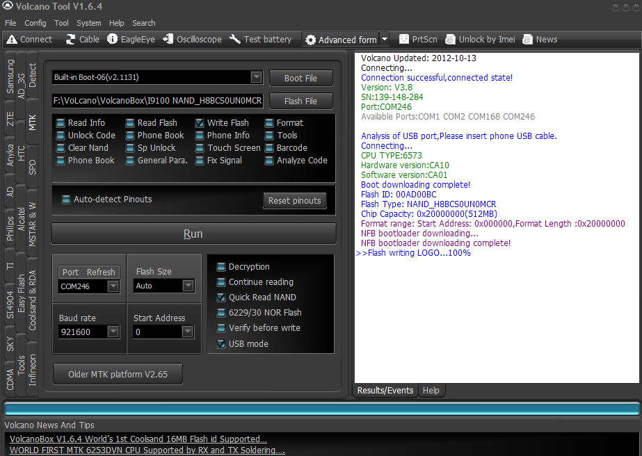Switch to the SPD vertical tab
The height and width of the screenshot is (456, 642).
pyautogui.click(x=33, y=167)
